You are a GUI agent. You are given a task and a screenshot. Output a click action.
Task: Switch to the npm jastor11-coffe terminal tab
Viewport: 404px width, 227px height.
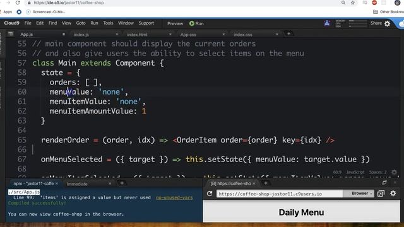[x=33, y=183]
